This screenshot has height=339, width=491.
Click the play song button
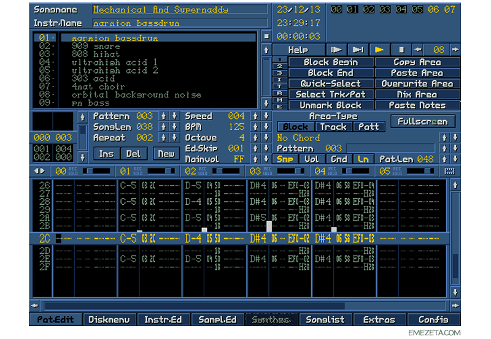[x=379, y=50]
